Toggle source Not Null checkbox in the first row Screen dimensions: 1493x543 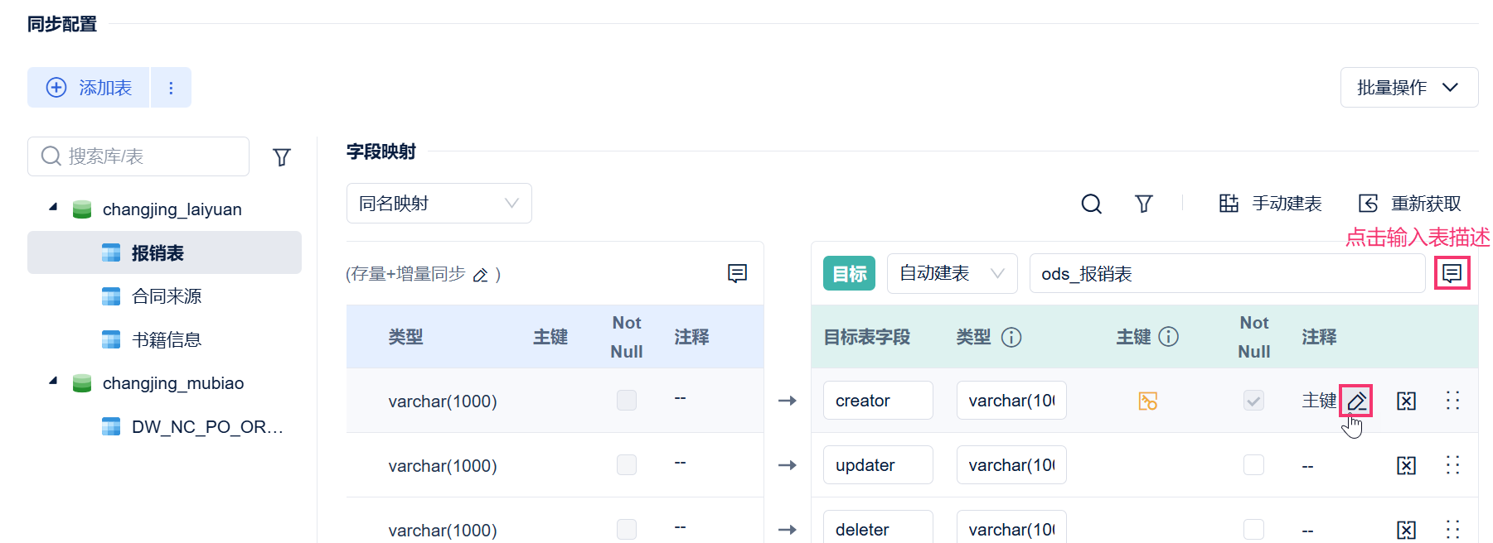point(627,401)
